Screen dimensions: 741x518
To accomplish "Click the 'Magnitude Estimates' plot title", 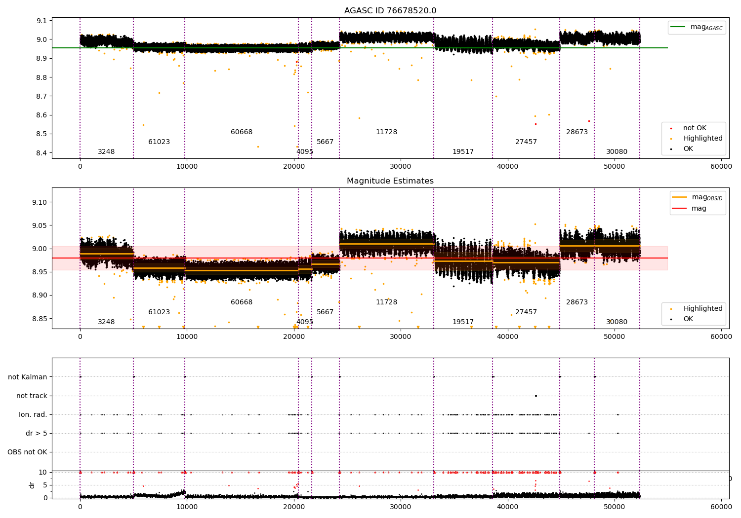I will pos(390,181).
